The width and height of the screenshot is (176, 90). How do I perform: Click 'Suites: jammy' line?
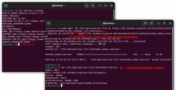pos(54,75)
